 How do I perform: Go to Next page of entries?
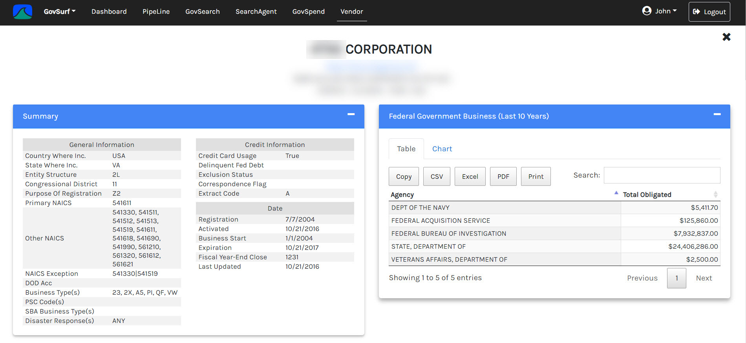704,278
